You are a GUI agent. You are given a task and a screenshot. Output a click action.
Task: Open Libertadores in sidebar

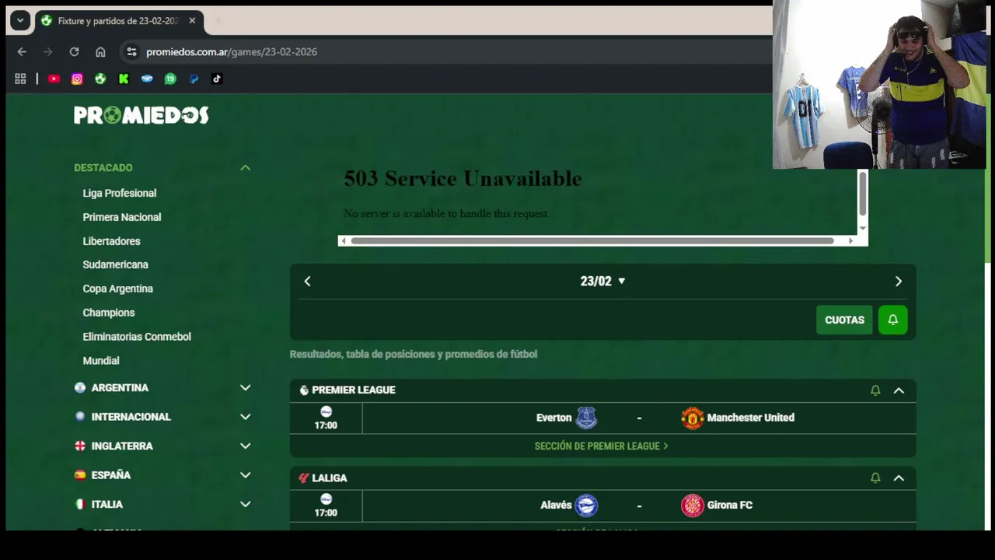[x=112, y=241]
